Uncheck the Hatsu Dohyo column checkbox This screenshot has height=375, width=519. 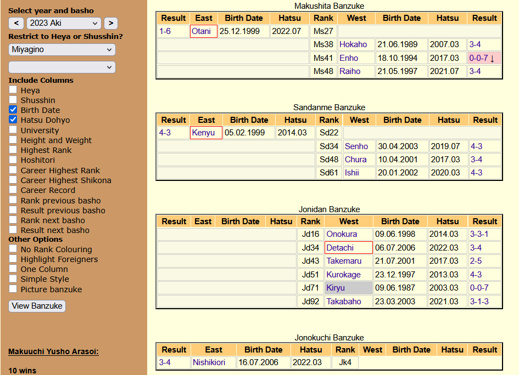click(13, 120)
